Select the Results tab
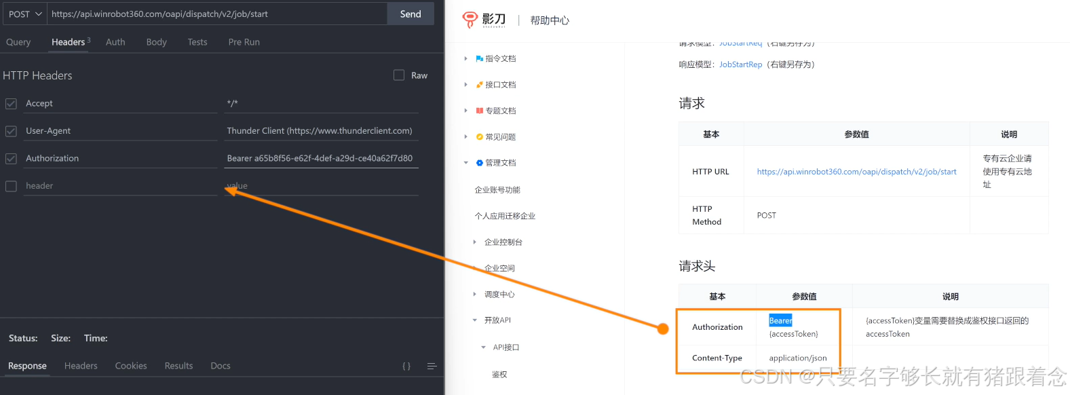Viewport: 1070px width, 395px height. point(178,366)
